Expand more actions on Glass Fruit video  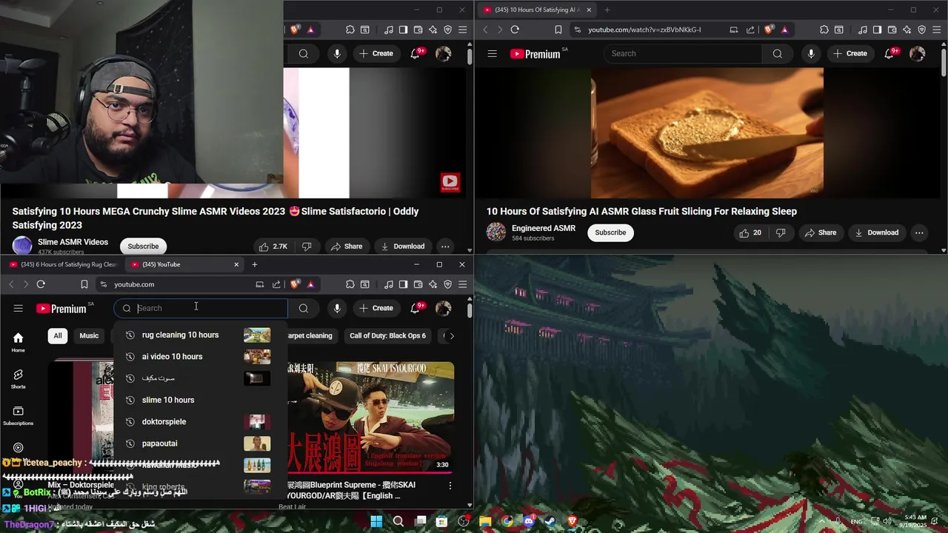click(x=919, y=232)
